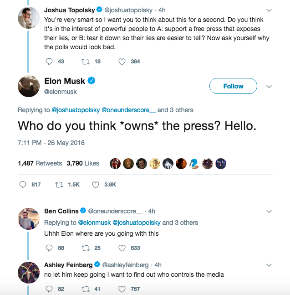Like Ben Collins' reply tweet
This screenshot has height=295, width=290.
122,248
